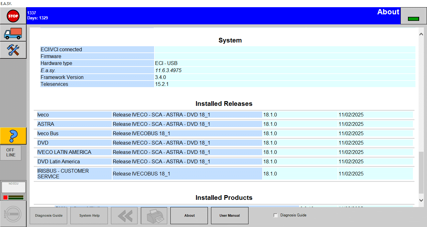Open System Help

[89, 215]
